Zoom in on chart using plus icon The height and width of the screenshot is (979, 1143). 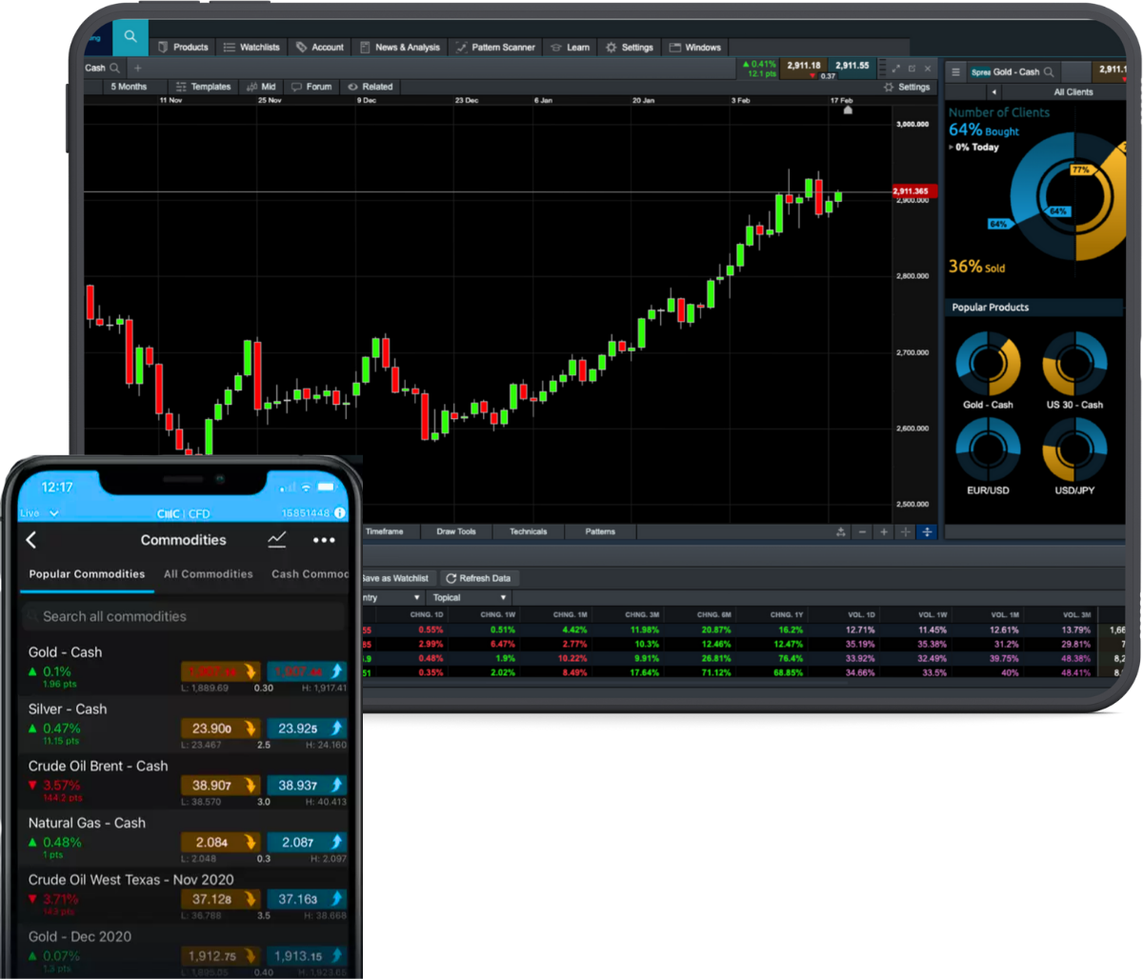pos(884,532)
